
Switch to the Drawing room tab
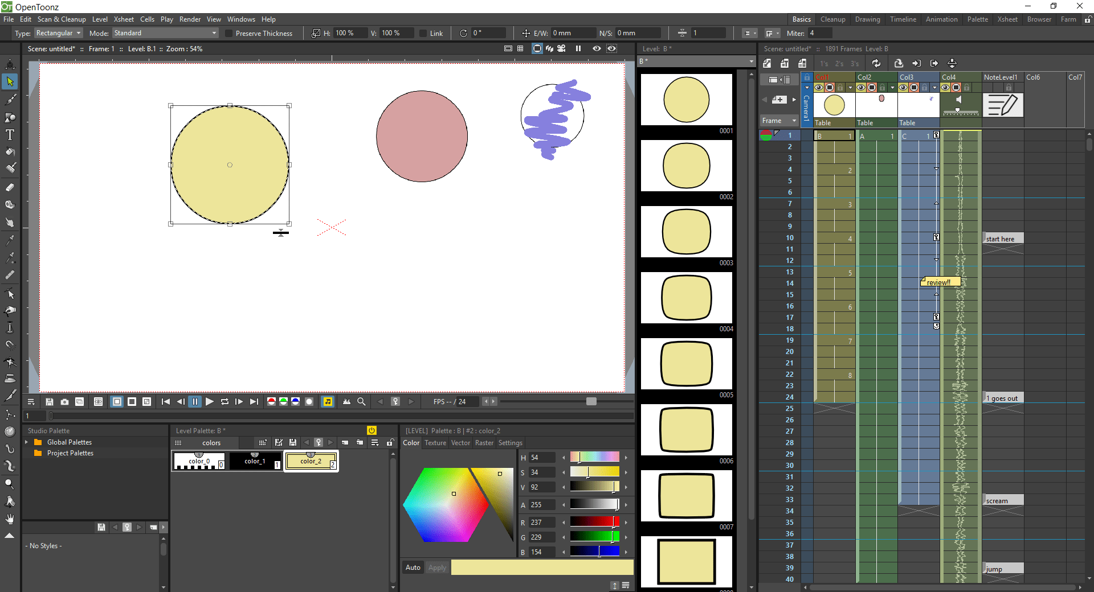click(x=867, y=19)
